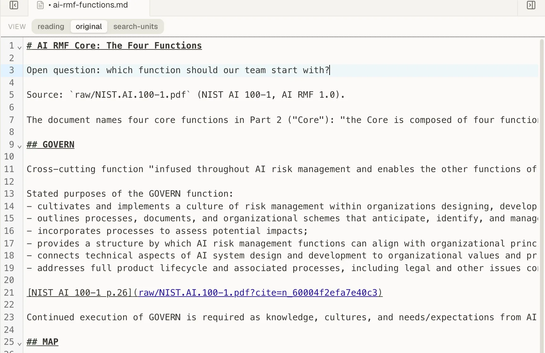
Task: Click line number 21 in the gutter
Action: [x=9, y=293]
